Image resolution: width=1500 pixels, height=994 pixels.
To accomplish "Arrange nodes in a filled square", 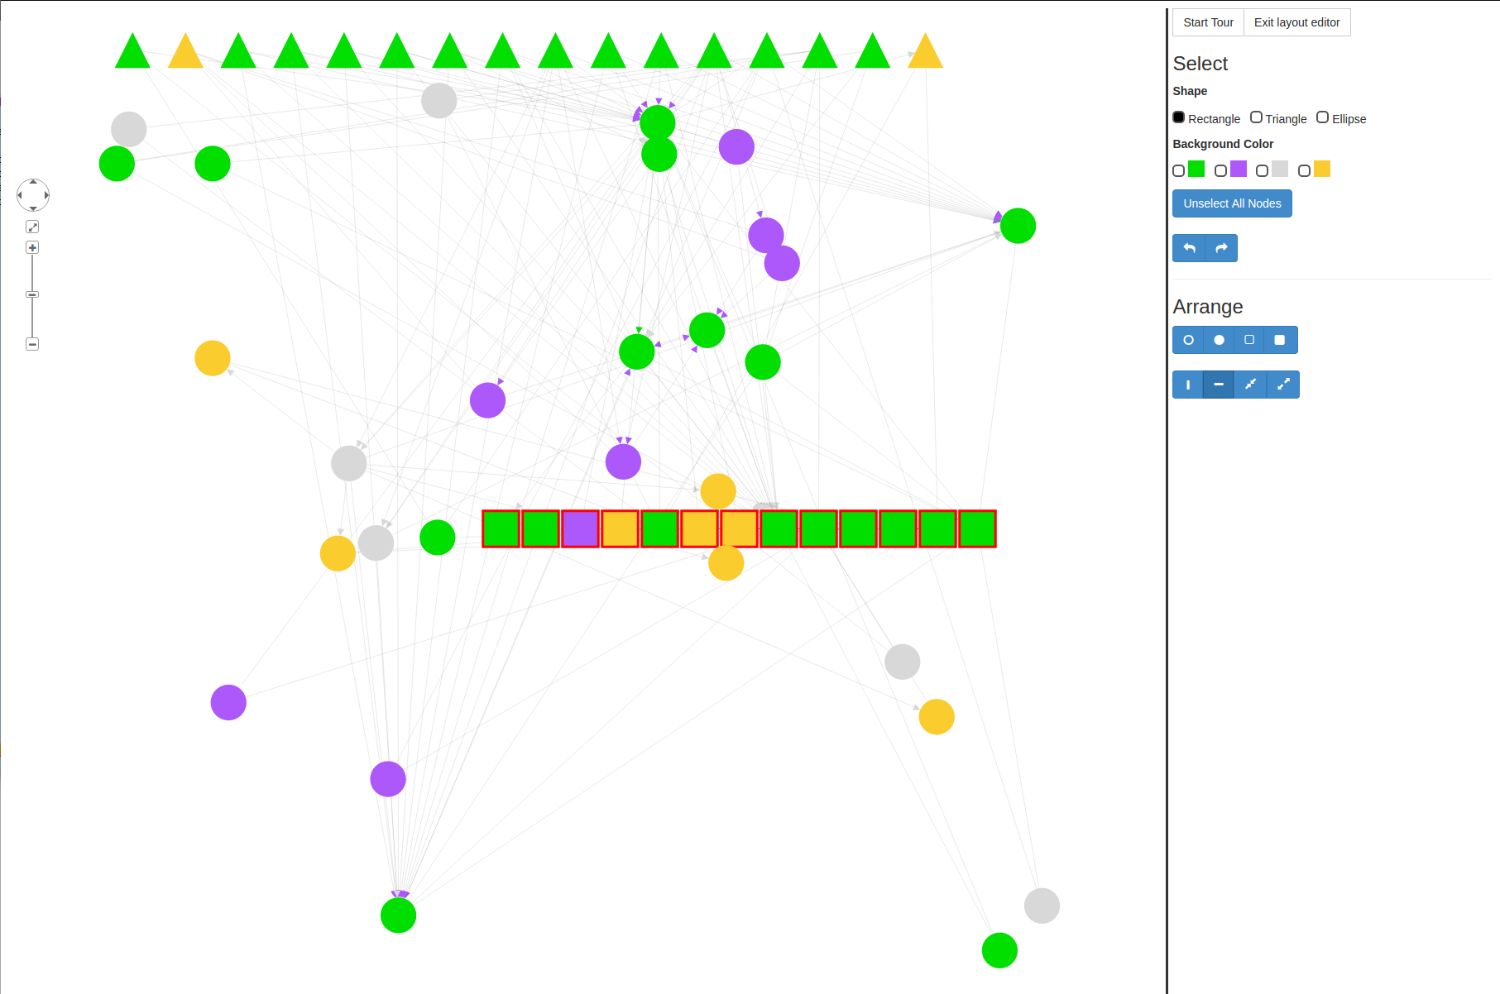I will click(1280, 340).
